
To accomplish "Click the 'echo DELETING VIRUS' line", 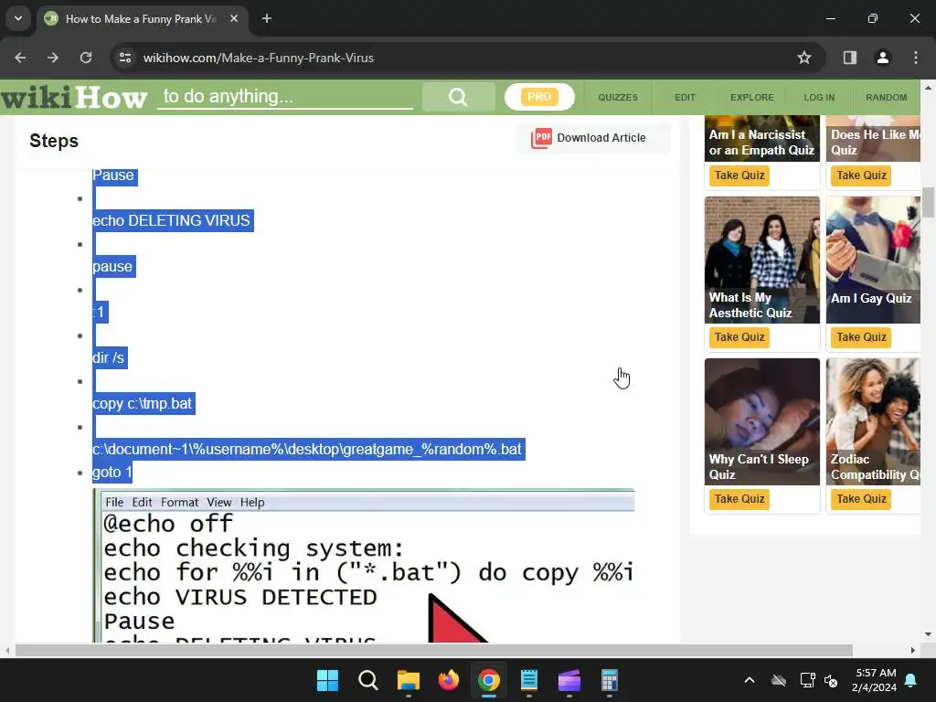I will [x=173, y=221].
